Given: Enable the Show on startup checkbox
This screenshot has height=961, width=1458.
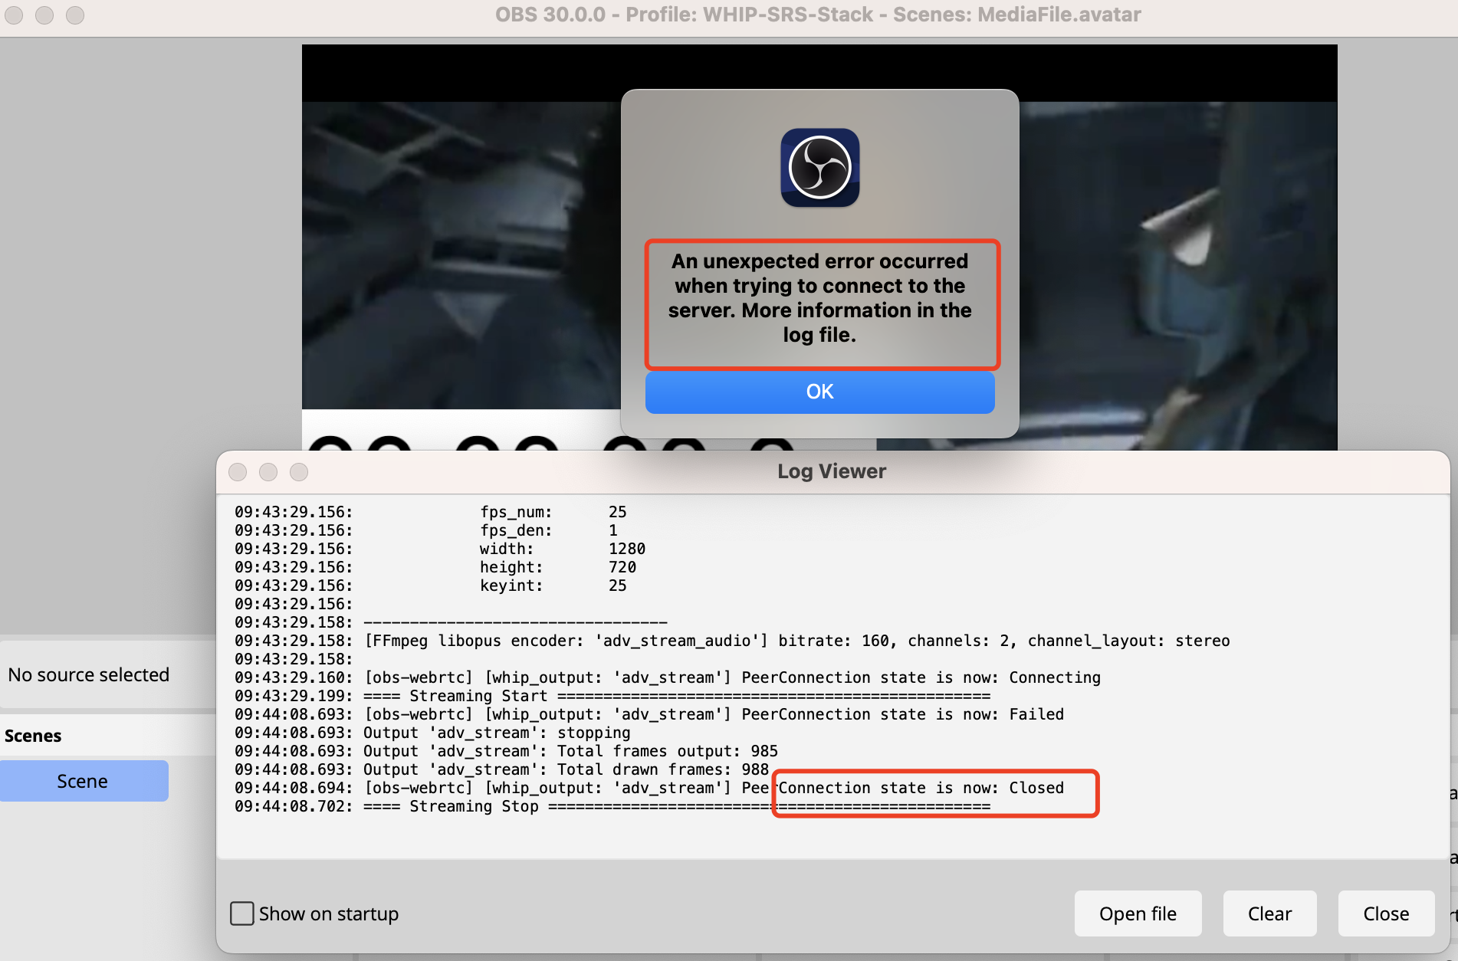Looking at the screenshot, I should 241,913.
